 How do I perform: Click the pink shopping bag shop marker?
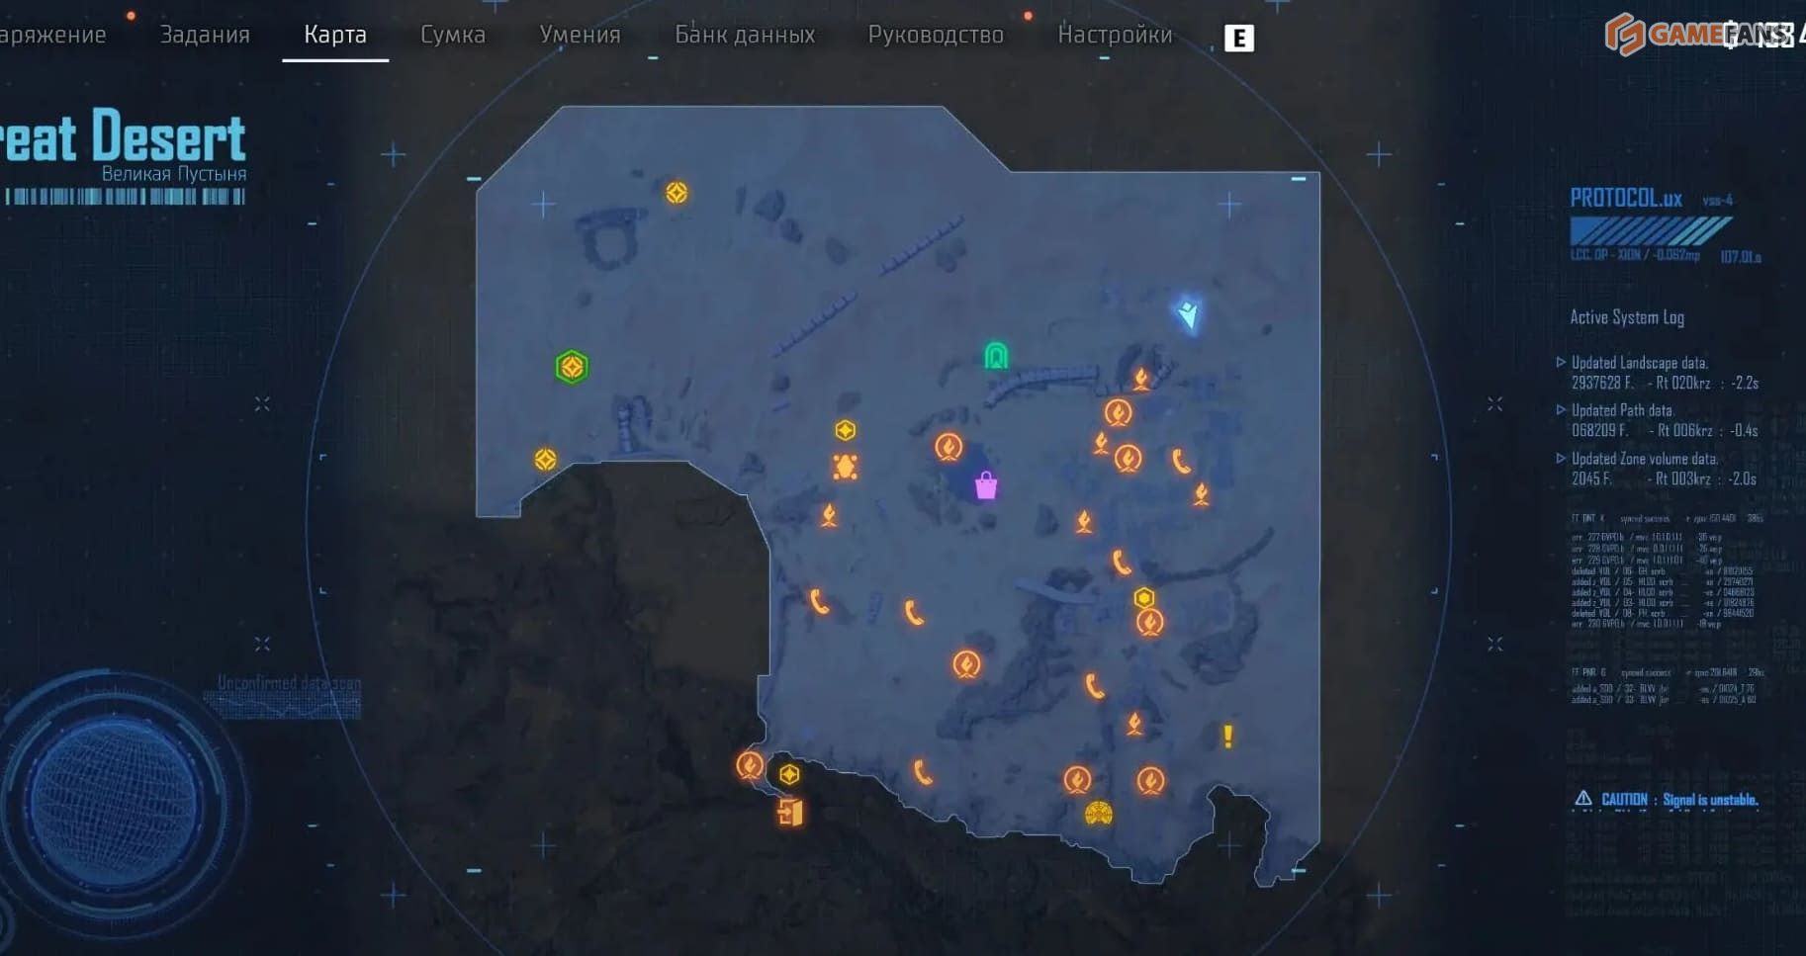tap(985, 485)
